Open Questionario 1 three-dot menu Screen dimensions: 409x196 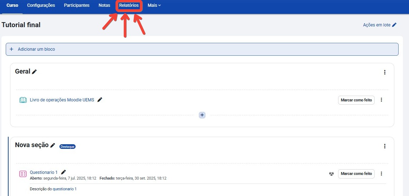tap(381, 174)
